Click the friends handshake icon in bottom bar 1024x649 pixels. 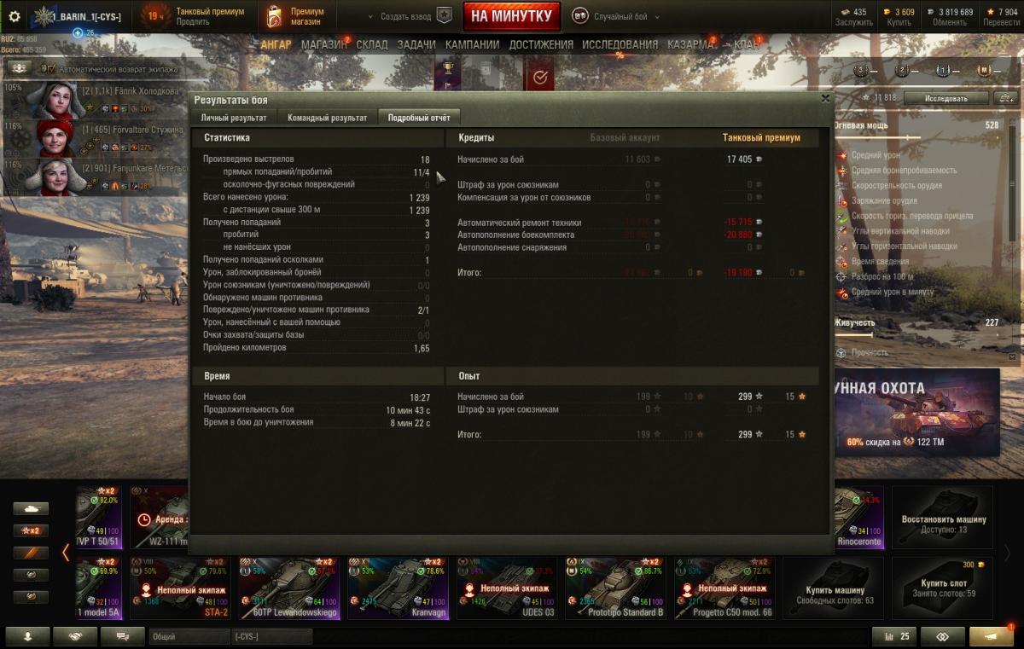tap(75, 636)
